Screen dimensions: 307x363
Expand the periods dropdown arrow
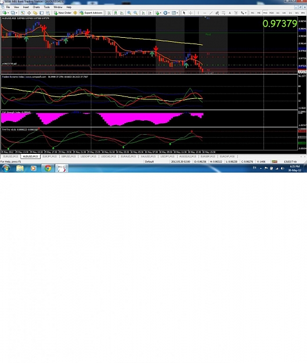coord(169,13)
